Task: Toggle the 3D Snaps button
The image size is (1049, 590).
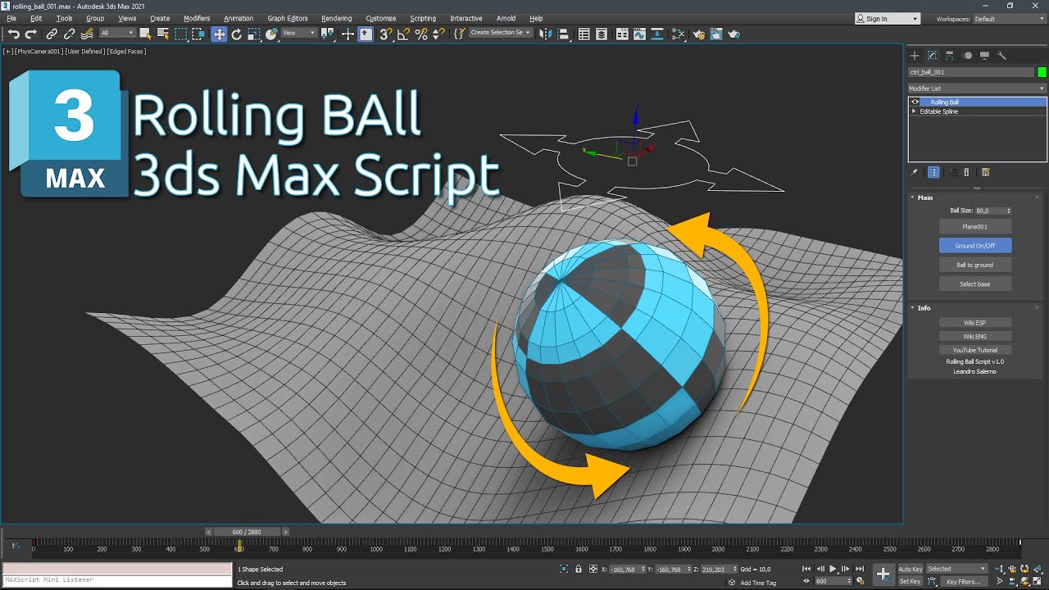Action: 385,34
